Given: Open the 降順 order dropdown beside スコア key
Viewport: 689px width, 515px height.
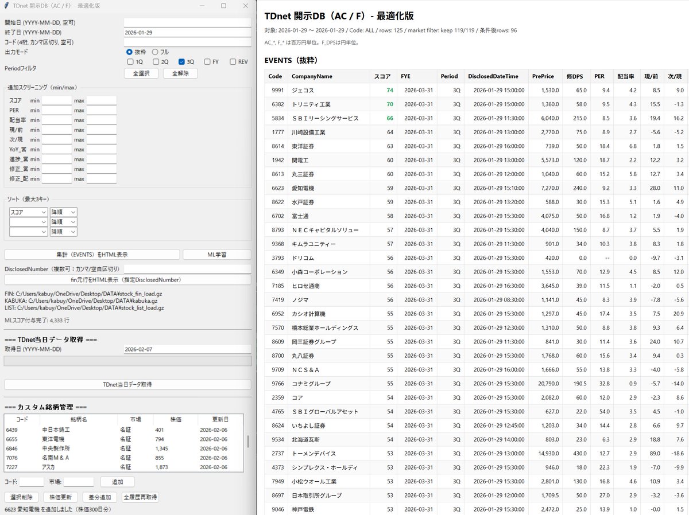Looking at the screenshot, I should [63, 212].
